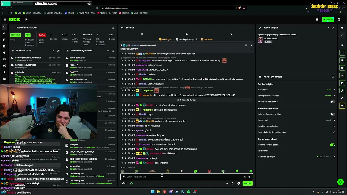
Task: Open the trophy icon in left sidebar
Action: click(x=4, y=53)
